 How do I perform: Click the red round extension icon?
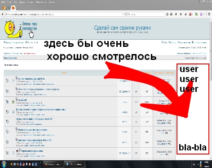[x=190, y=14]
